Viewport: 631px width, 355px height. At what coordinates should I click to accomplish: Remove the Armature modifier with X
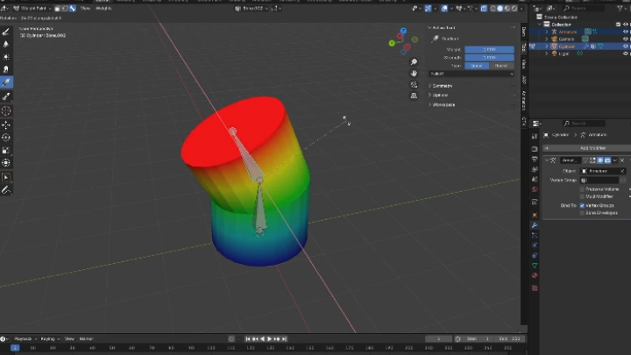622,160
